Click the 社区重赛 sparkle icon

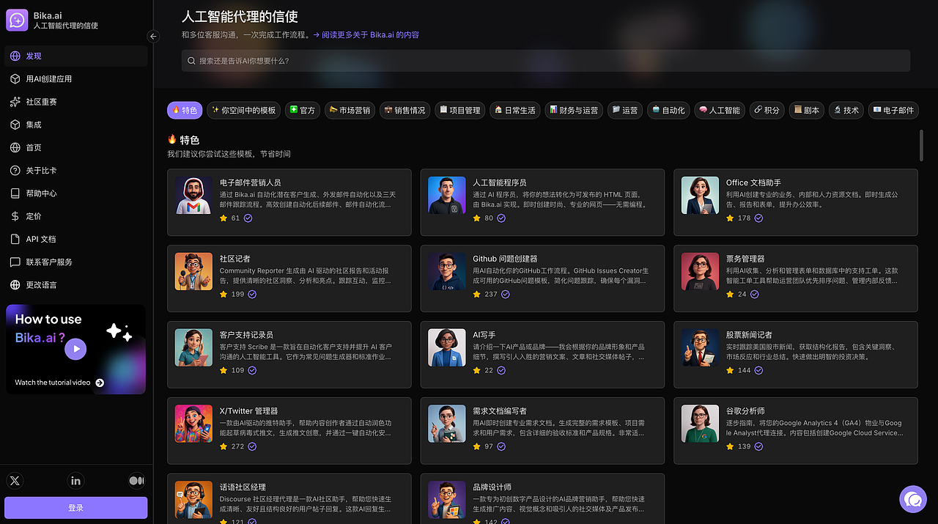(x=15, y=102)
